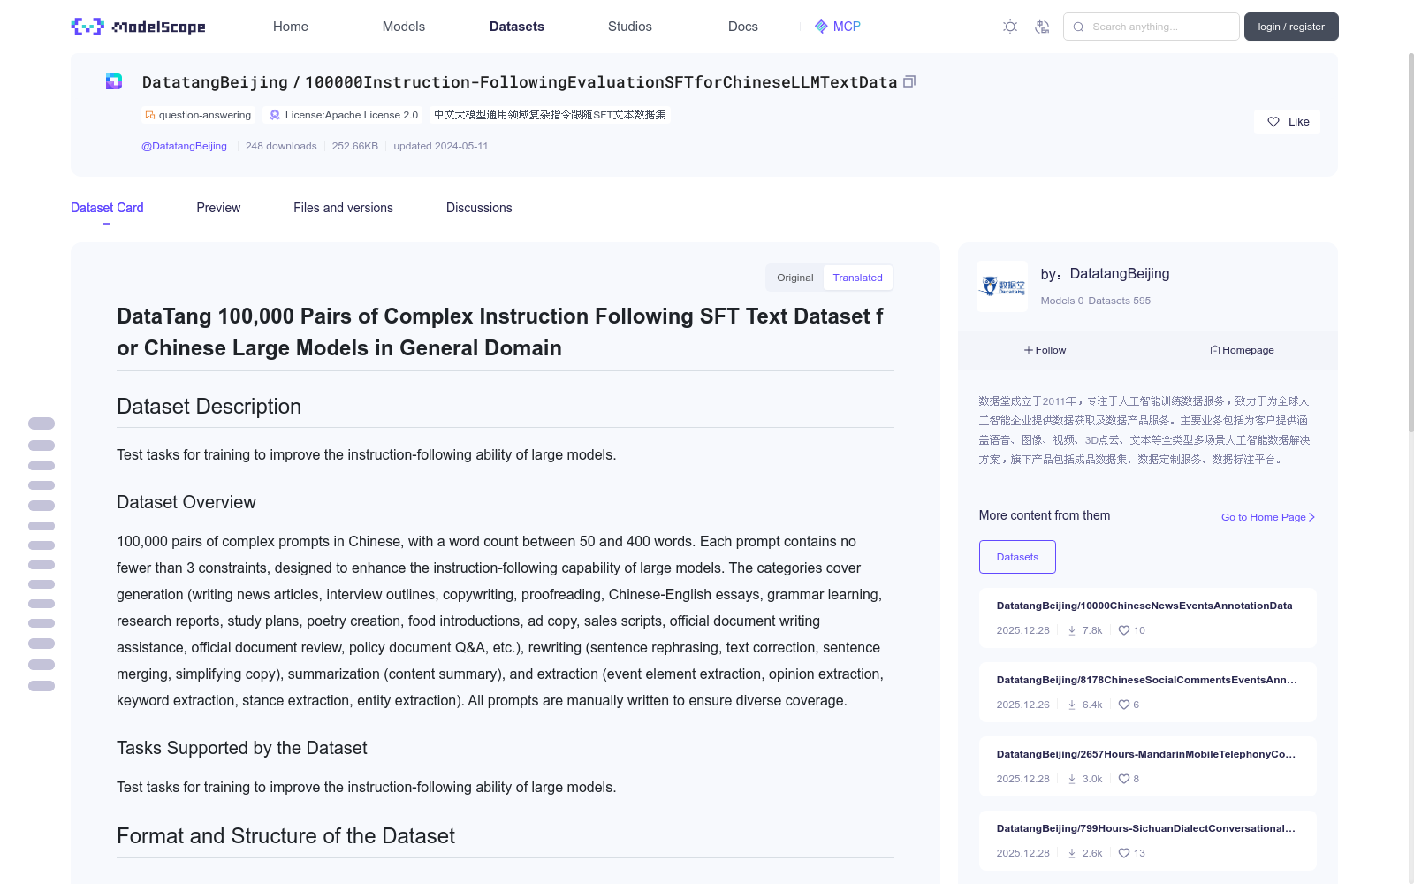
Task: Click the updated 2024-05-11 text
Action: [x=440, y=146]
